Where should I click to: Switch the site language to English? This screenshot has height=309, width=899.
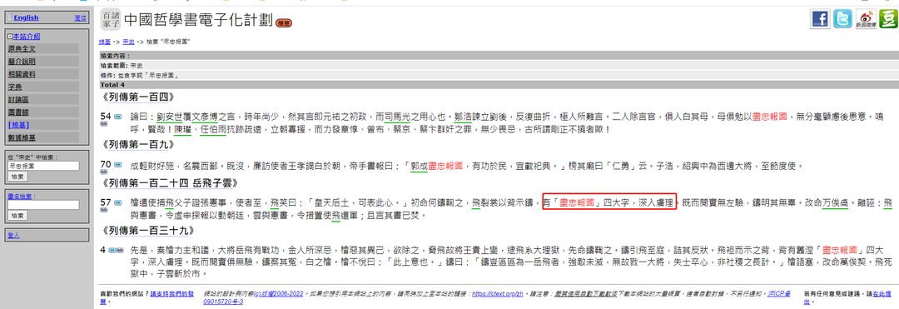(27, 18)
